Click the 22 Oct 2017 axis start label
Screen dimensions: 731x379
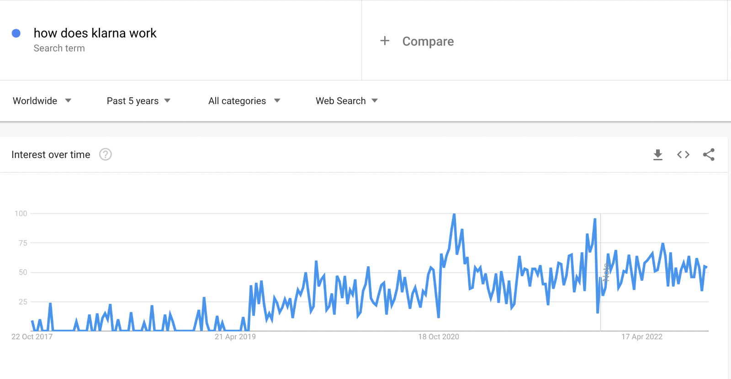pos(32,337)
